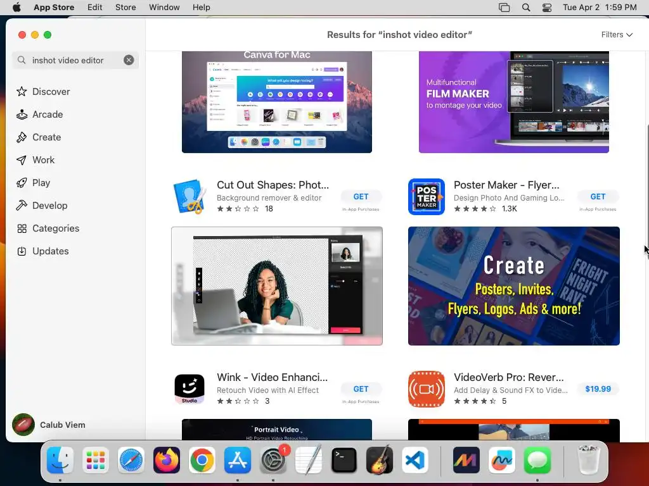Image resolution: width=649 pixels, height=486 pixels.
Task: Get the Poster Maker app
Action: click(598, 197)
